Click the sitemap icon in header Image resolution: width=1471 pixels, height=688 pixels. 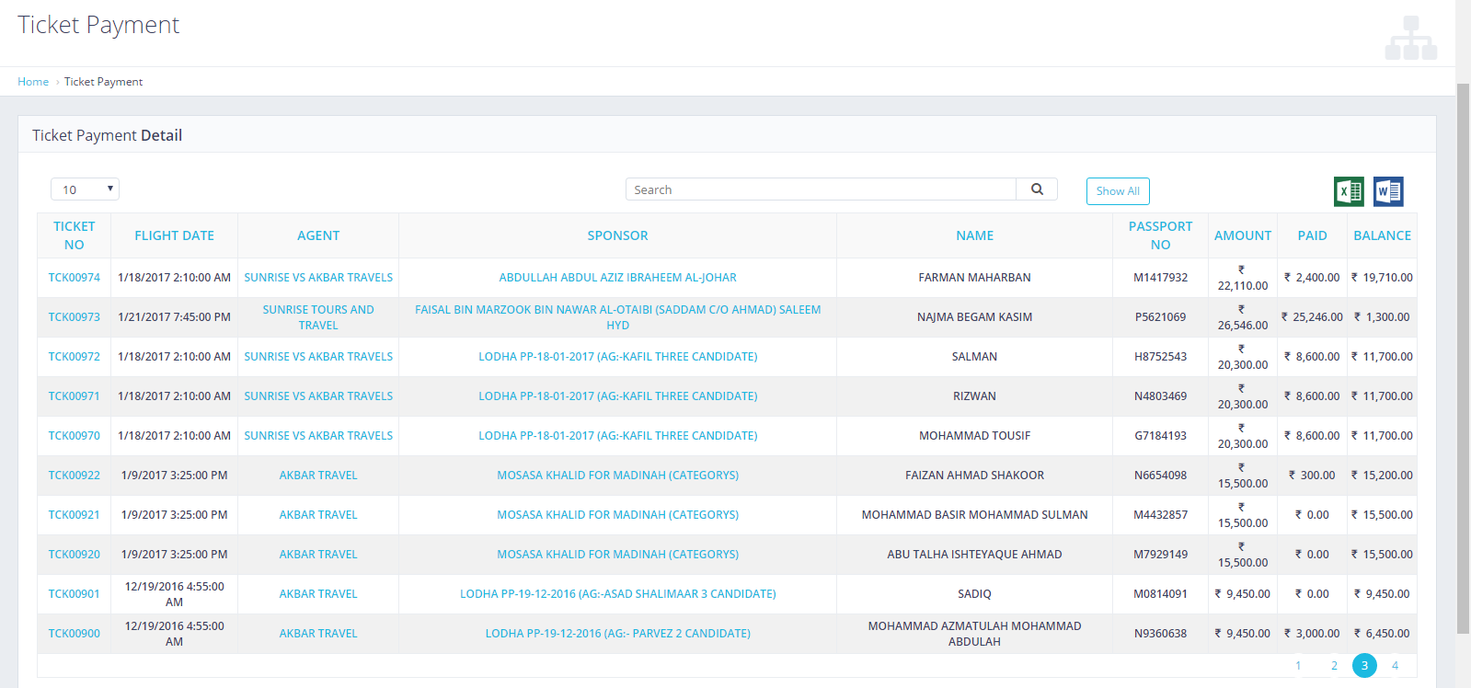click(1410, 39)
